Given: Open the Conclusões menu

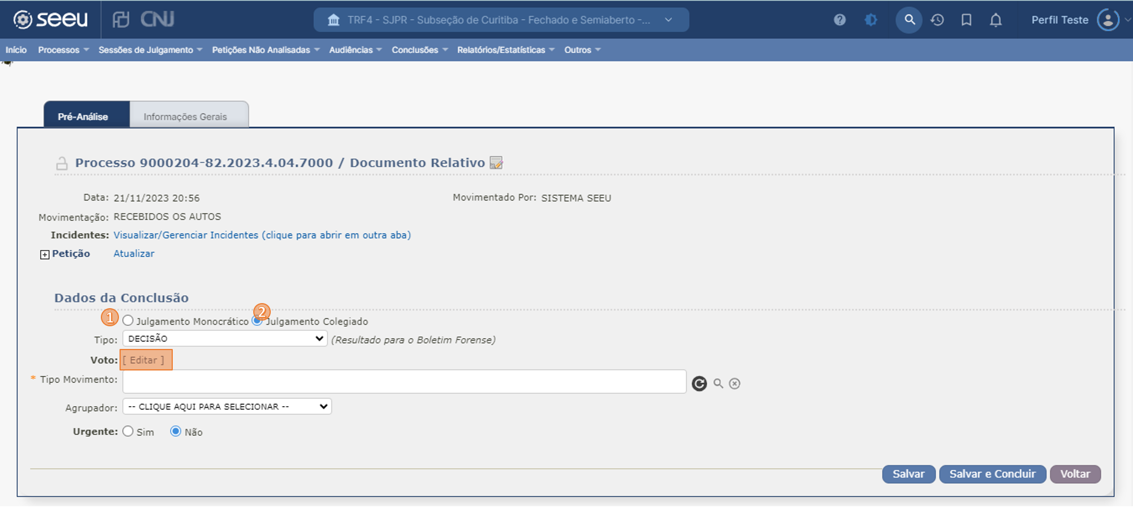Looking at the screenshot, I should tap(420, 50).
